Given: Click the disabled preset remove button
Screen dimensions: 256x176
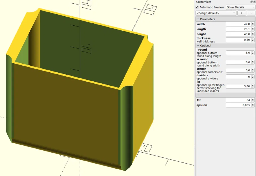Looking at the screenshot, I should 251,13.
